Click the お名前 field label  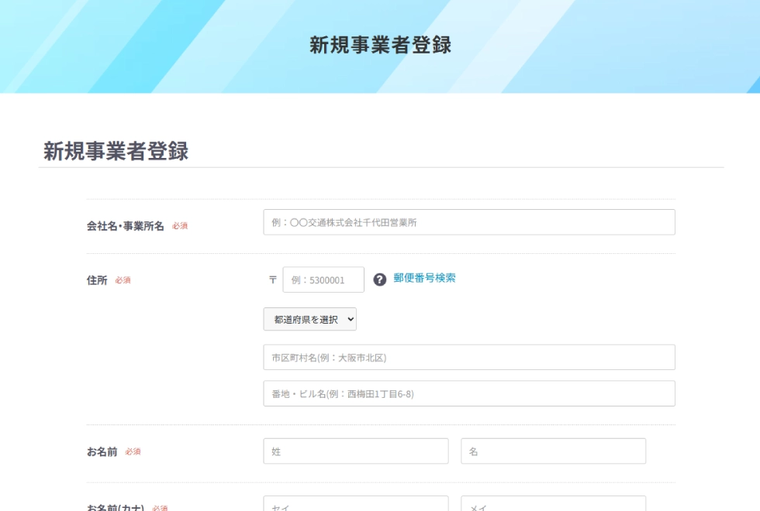tap(102, 452)
